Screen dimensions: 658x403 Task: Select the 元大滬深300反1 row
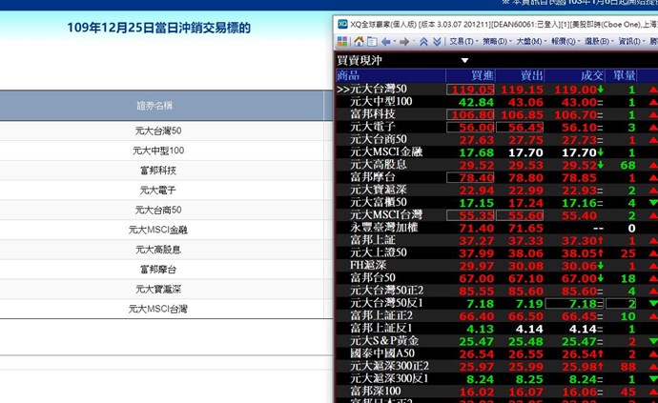pyautogui.click(x=497, y=378)
